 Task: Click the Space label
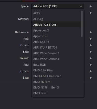tap(25, 6)
